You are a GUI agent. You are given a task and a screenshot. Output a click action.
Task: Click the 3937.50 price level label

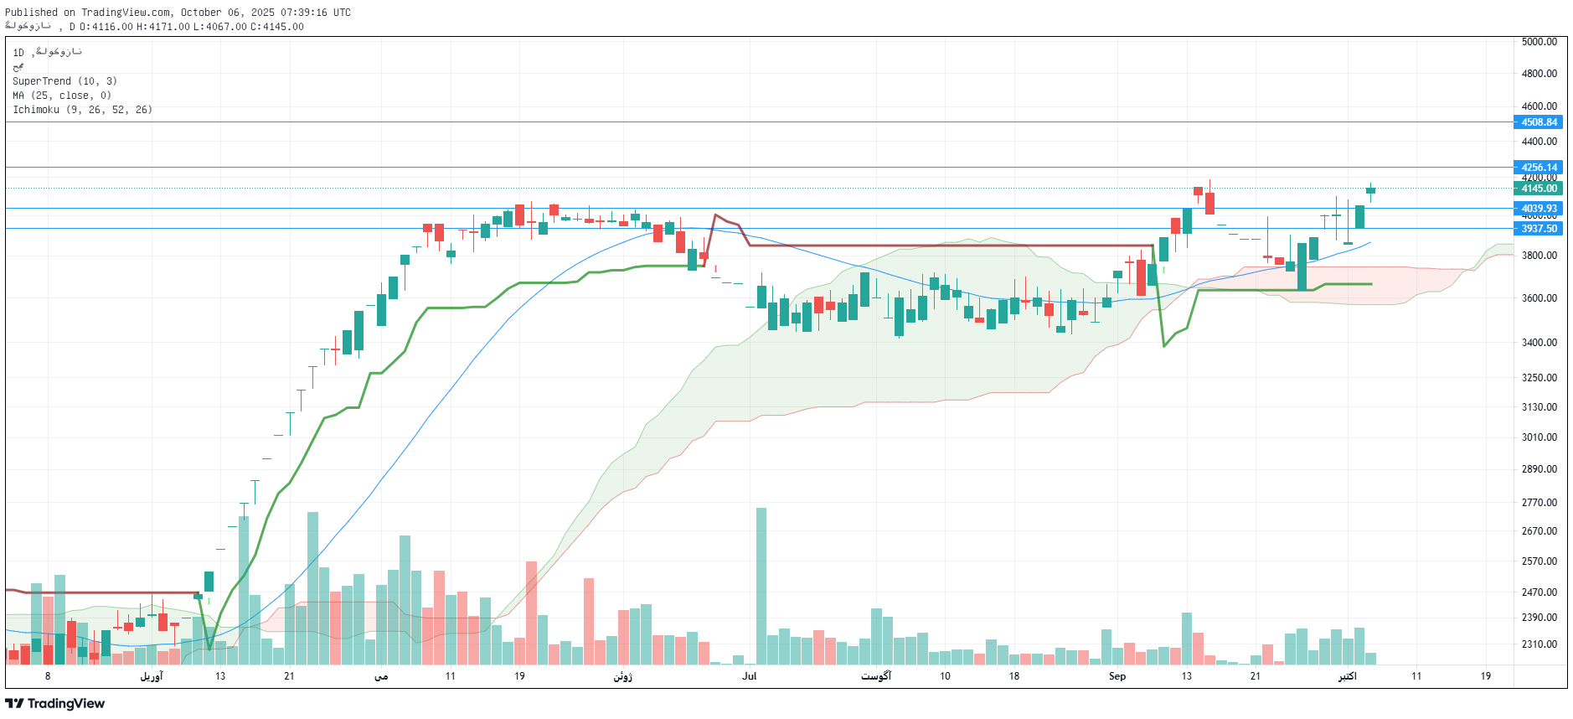click(x=1538, y=229)
